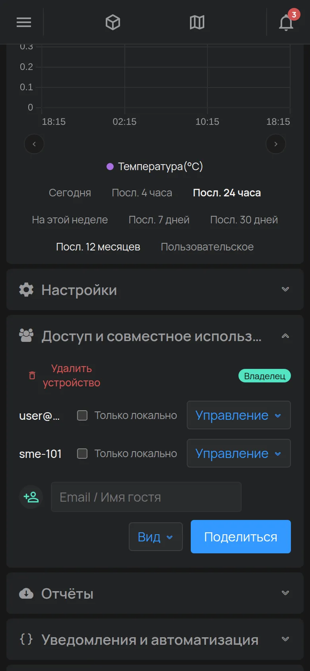Click the sme-101 shared user name
This screenshot has height=671, width=310.
tap(41, 454)
